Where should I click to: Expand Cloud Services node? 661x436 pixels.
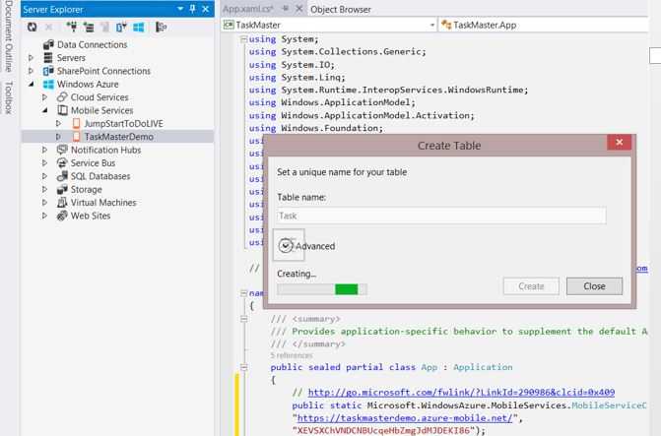(x=44, y=97)
